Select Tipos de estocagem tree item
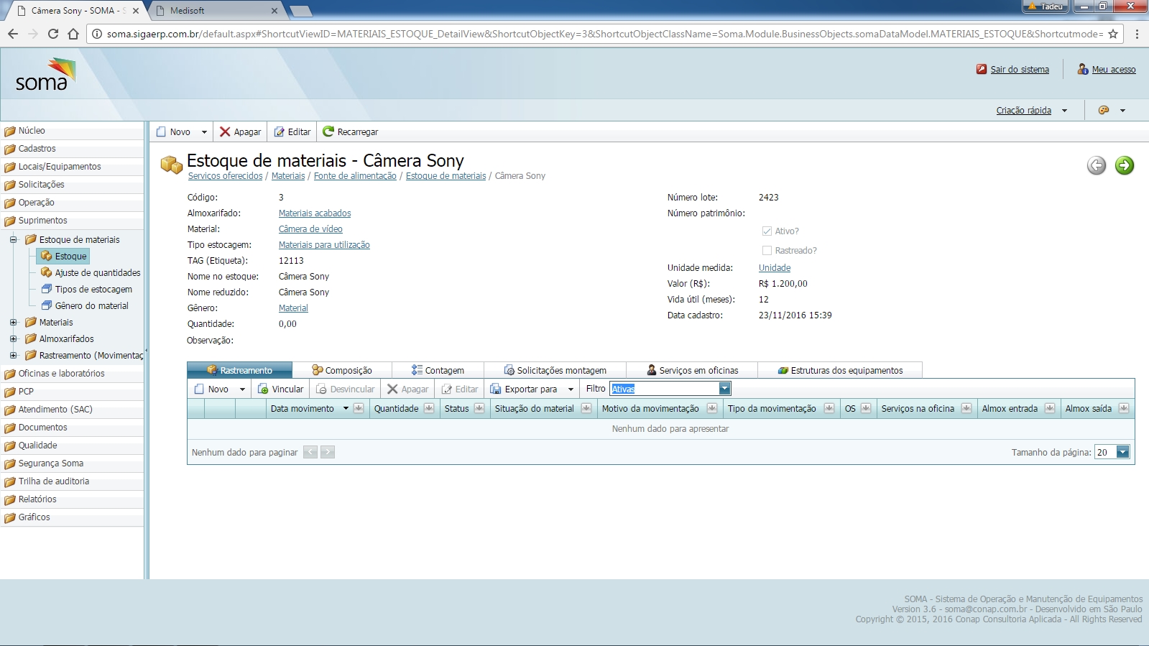Image resolution: width=1149 pixels, height=646 pixels. click(x=87, y=289)
